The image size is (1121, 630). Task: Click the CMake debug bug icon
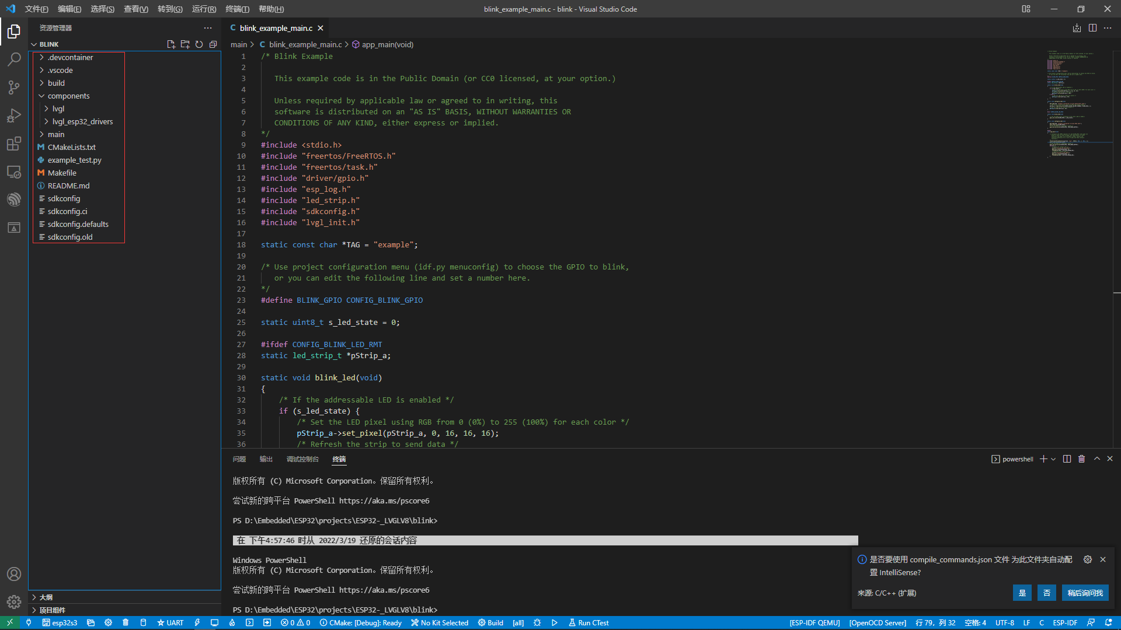click(537, 622)
